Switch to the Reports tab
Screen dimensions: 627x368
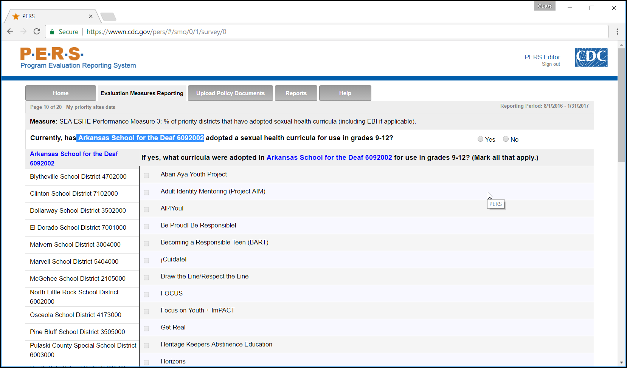296,93
